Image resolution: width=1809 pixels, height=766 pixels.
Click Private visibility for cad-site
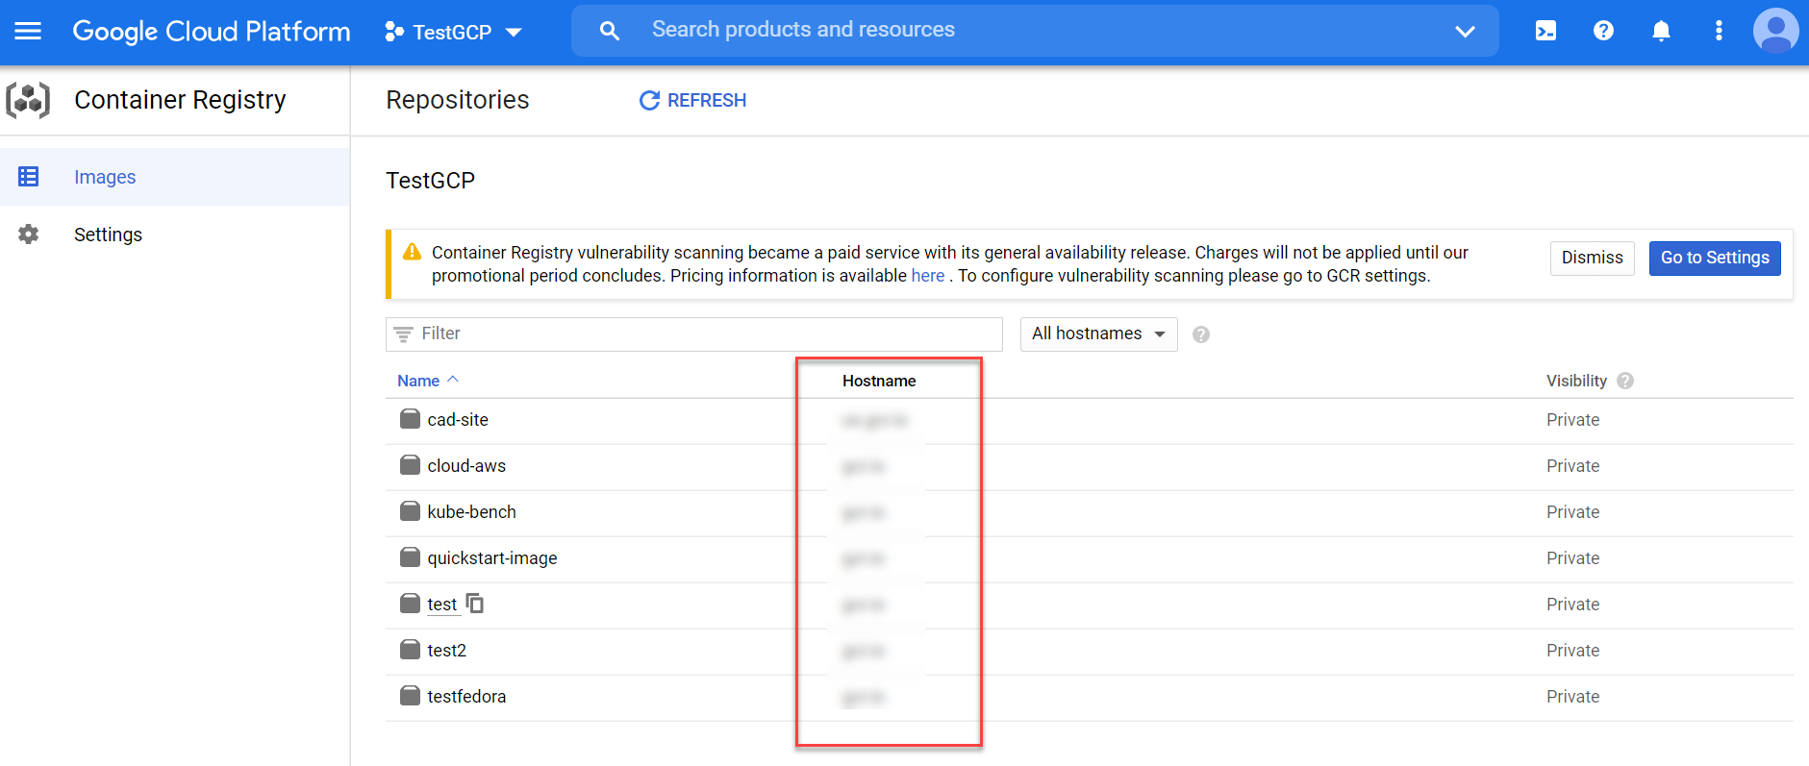(x=1572, y=420)
